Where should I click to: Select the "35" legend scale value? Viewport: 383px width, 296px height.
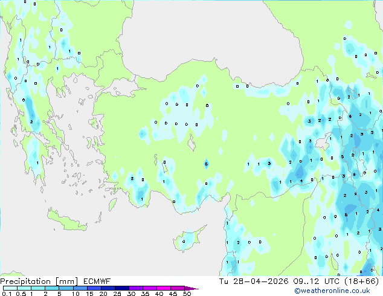[x=145, y=294]
